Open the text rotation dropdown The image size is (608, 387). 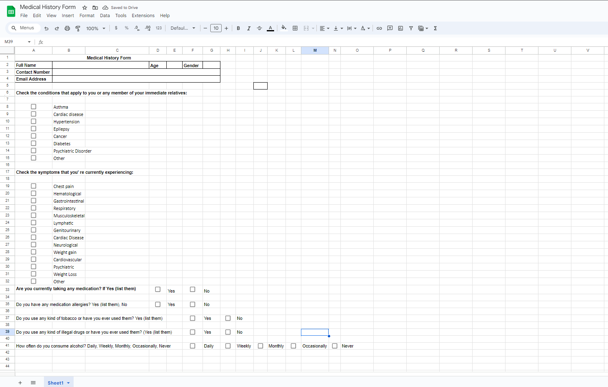pos(365,28)
